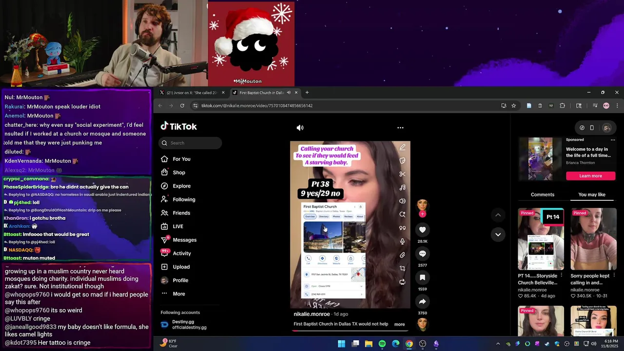The image size is (624, 351).
Task: Select the loop arrows icon on video
Action: [402, 282]
